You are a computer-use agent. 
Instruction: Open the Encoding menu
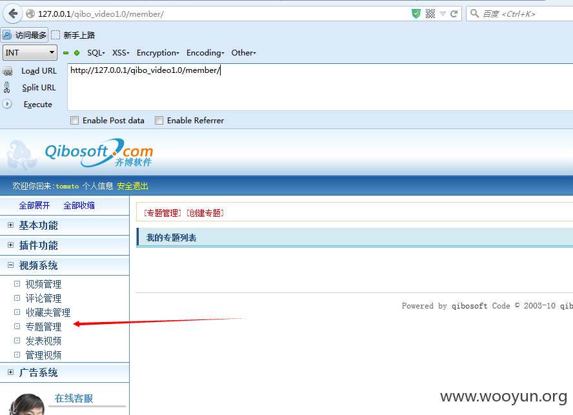pyautogui.click(x=205, y=53)
